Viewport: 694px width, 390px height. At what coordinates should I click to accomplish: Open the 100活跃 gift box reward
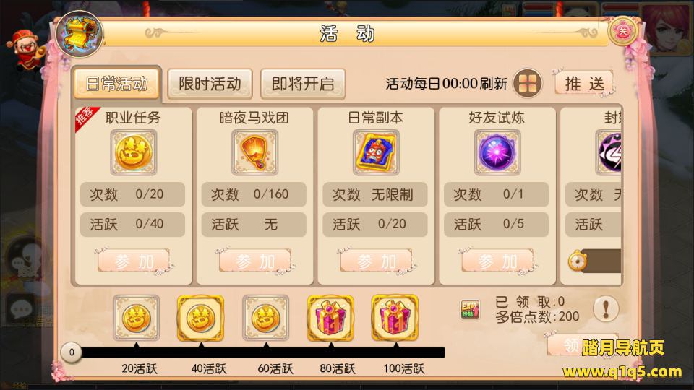click(x=395, y=318)
